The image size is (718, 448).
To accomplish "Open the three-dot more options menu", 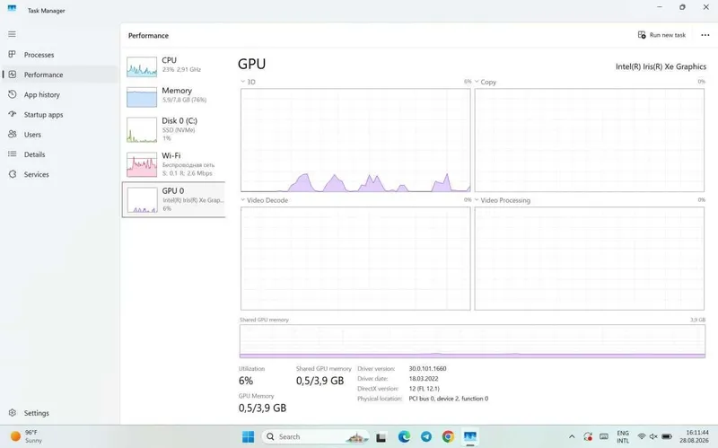I will [x=705, y=35].
